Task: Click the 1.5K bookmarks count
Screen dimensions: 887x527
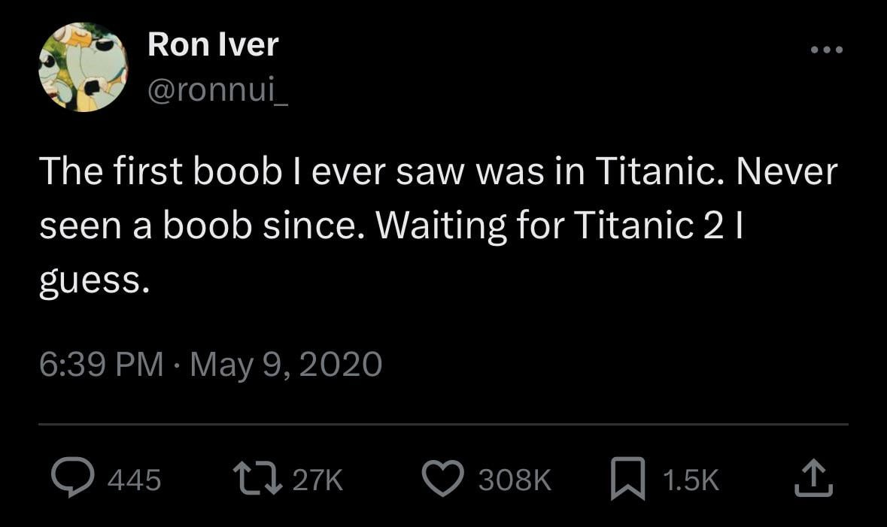Action: point(691,480)
